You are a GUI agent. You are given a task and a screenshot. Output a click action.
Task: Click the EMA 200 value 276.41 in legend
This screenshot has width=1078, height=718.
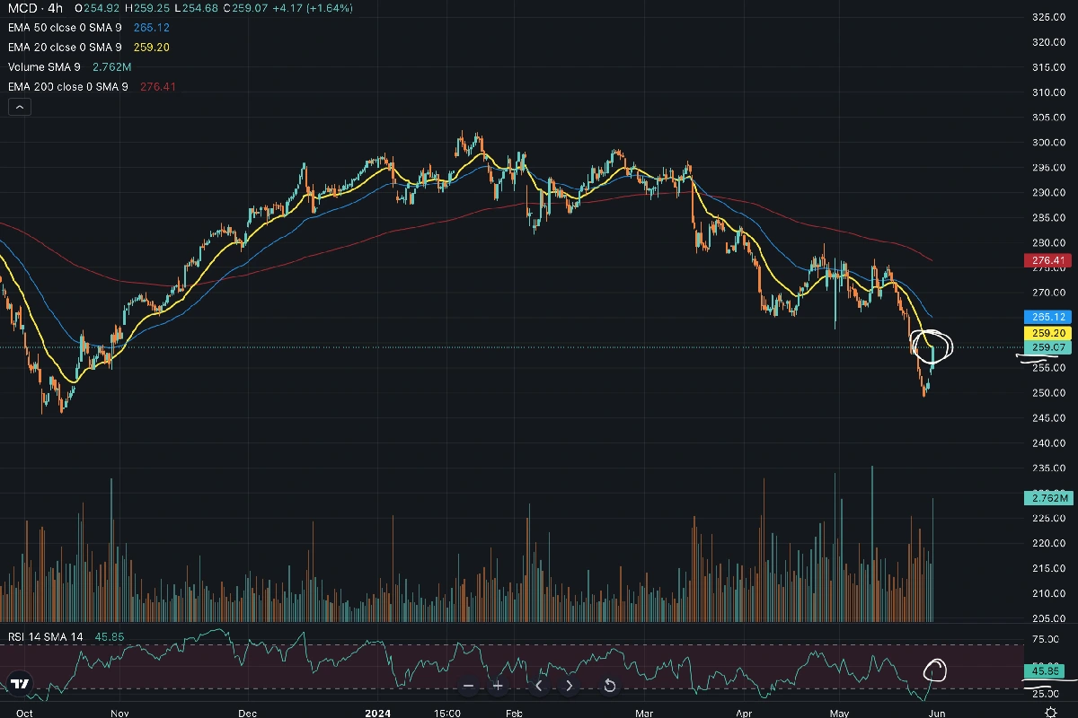point(158,87)
